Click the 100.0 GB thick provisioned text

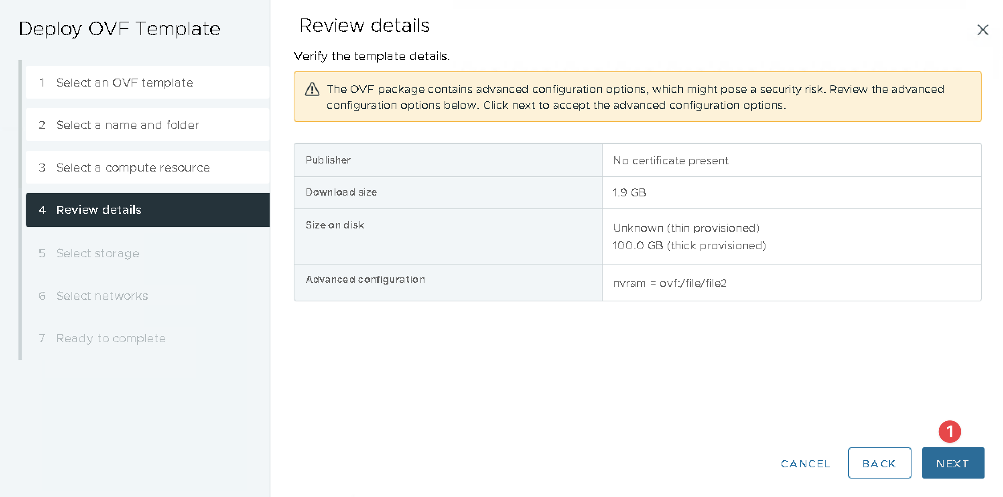tap(689, 246)
